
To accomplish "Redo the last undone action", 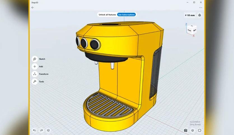I will tap(41, 130).
